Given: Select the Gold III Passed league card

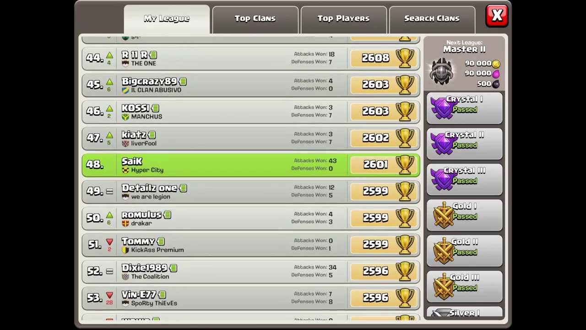Looking at the screenshot, I should pos(465,286).
